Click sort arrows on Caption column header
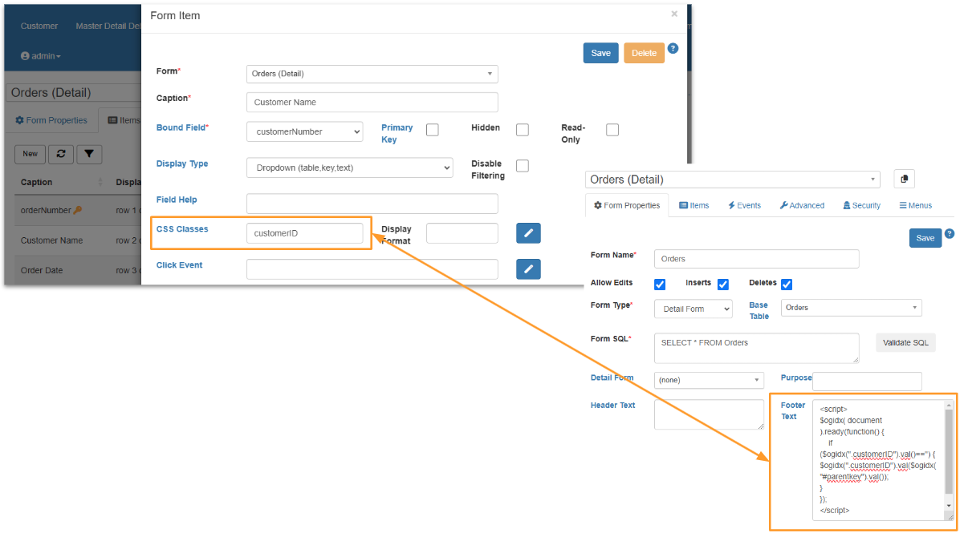 [100, 182]
